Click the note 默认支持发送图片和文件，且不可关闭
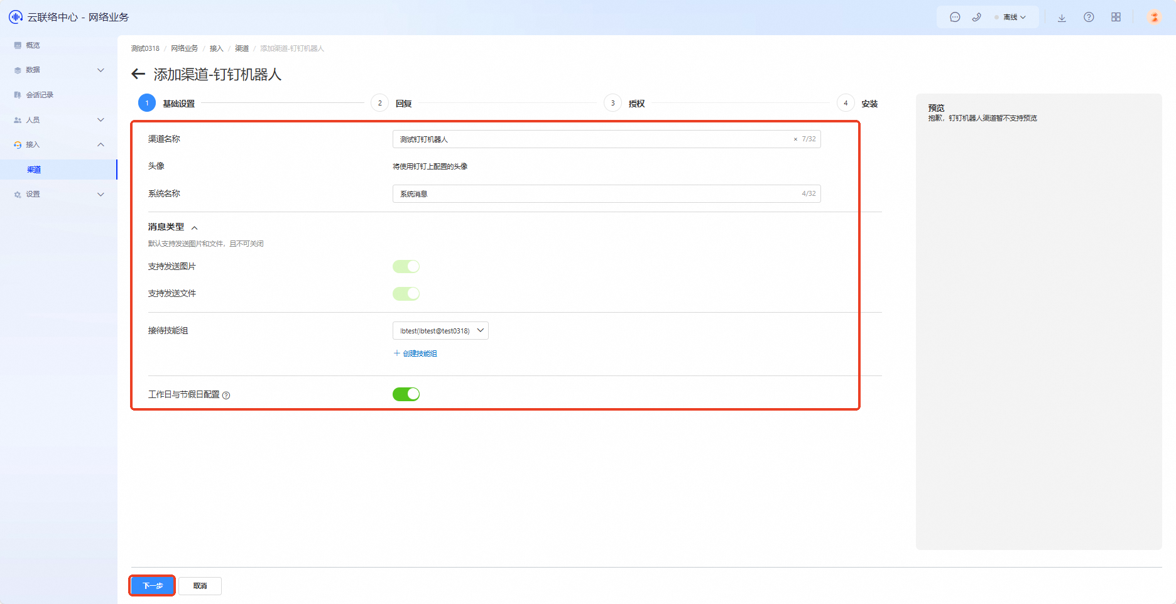1176x604 pixels. click(x=206, y=244)
